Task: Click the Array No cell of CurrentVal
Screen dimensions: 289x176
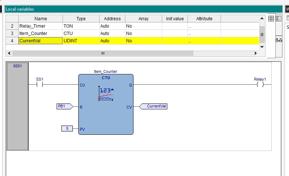Action: (143, 41)
